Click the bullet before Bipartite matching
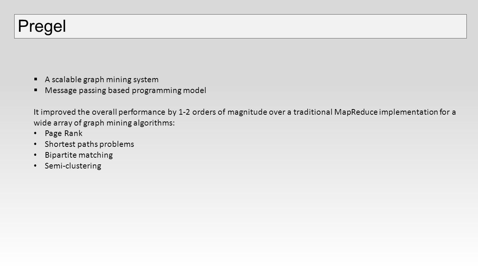This screenshot has height=269, width=478. coord(35,155)
